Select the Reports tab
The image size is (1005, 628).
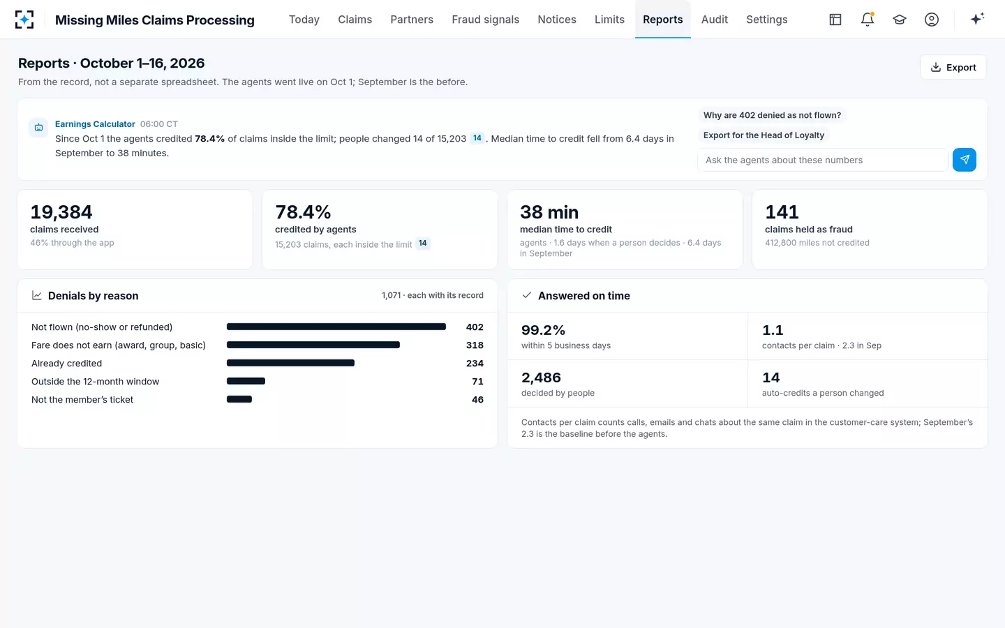(x=663, y=20)
